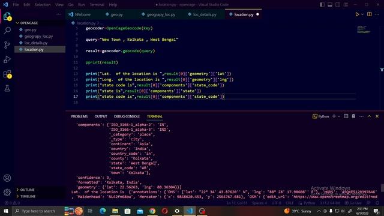Open Explorer panel more actions ellipsis
Viewport: 384px width, 216px height.
[x=59, y=14]
